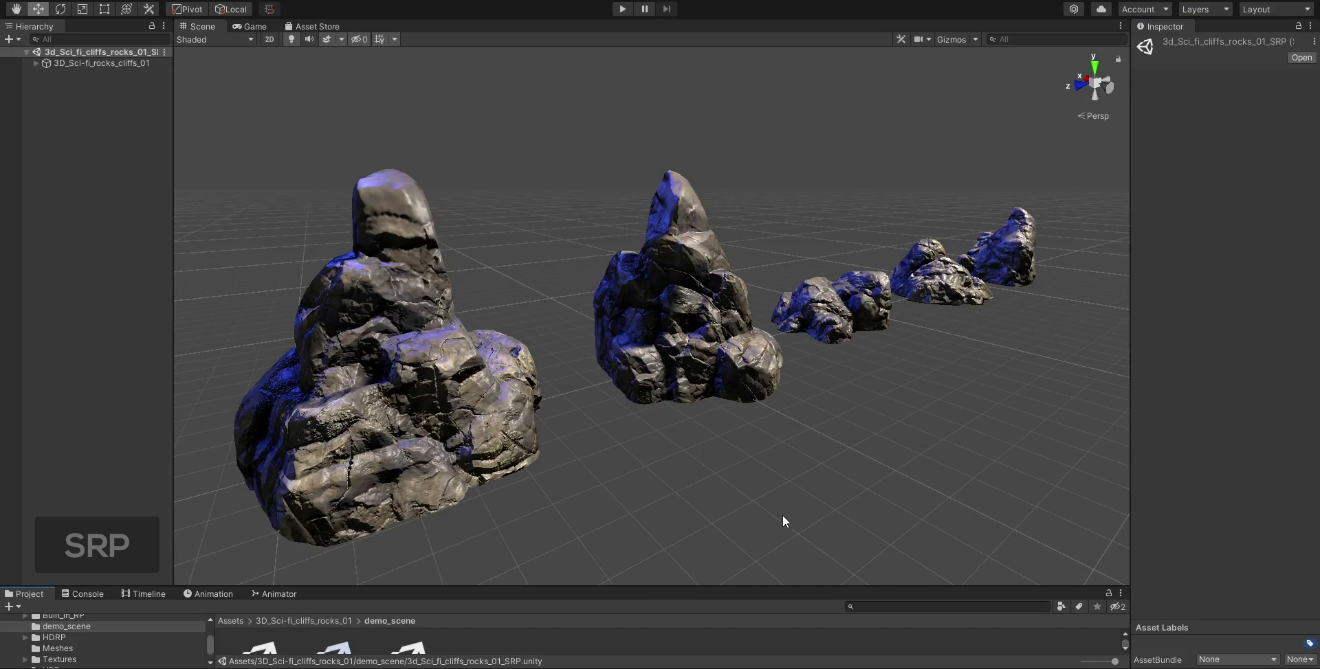Toggle the scene grid visibility

(379, 39)
